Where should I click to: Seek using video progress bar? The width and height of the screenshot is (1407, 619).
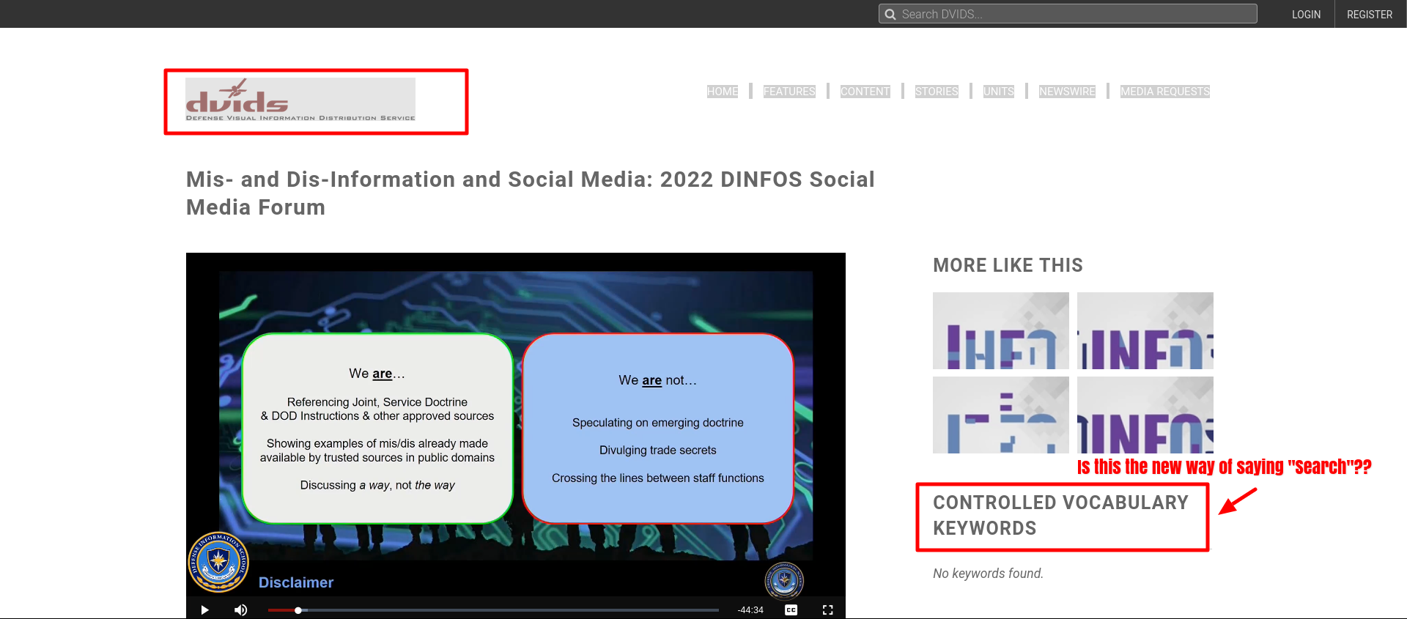pos(493,609)
